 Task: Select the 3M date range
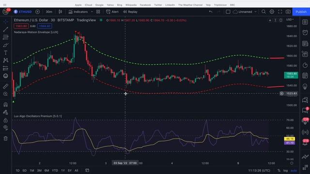coord(39,171)
